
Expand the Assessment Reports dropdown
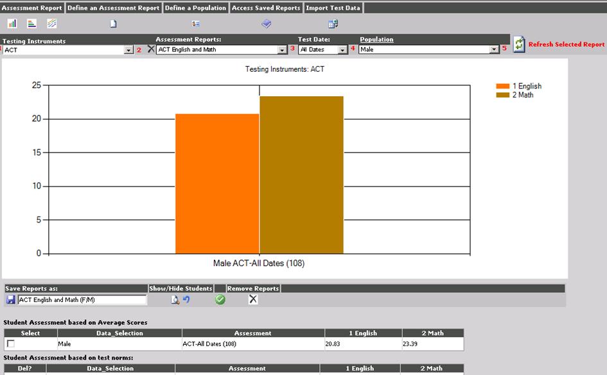[x=282, y=50]
